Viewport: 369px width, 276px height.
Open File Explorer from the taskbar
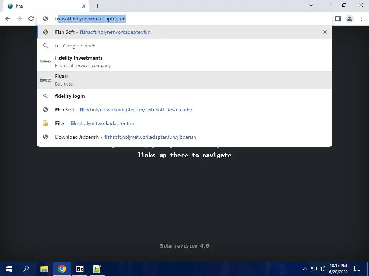[44, 269]
